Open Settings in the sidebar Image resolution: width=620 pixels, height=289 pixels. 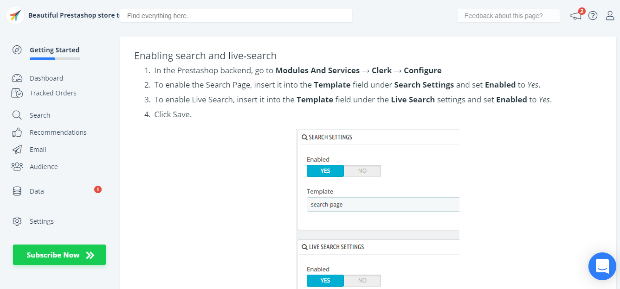[42, 221]
